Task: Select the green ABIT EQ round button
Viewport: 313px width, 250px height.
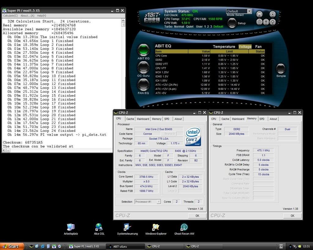Action: [143, 50]
